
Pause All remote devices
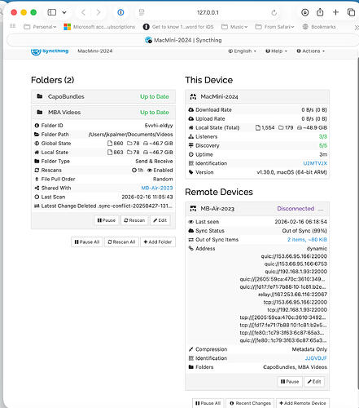point(208,403)
